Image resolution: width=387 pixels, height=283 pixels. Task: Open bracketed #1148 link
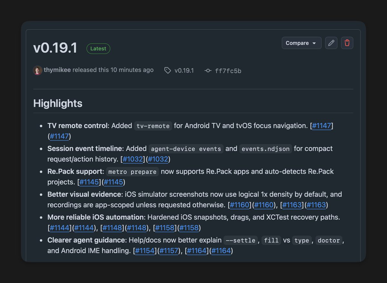coord(112,228)
